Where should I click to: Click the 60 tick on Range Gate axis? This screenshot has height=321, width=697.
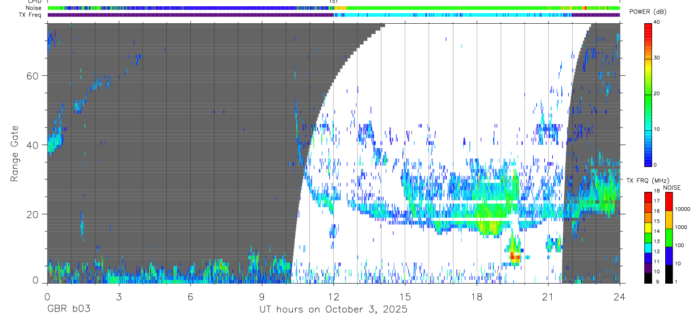(x=33, y=76)
